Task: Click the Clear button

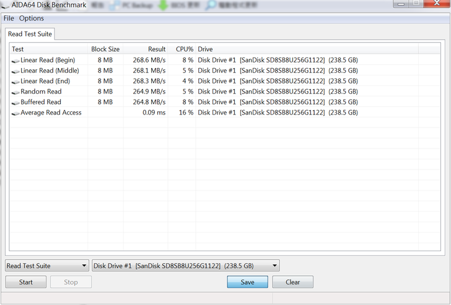Action: [293, 282]
